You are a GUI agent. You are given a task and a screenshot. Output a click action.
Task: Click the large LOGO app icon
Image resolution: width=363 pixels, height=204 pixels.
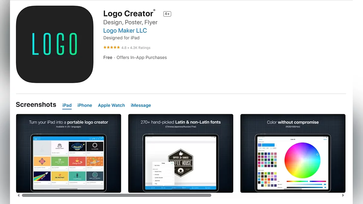click(x=55, y=44)
